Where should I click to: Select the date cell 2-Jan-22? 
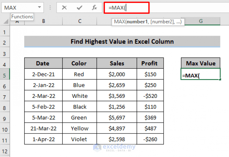[43, 85]
